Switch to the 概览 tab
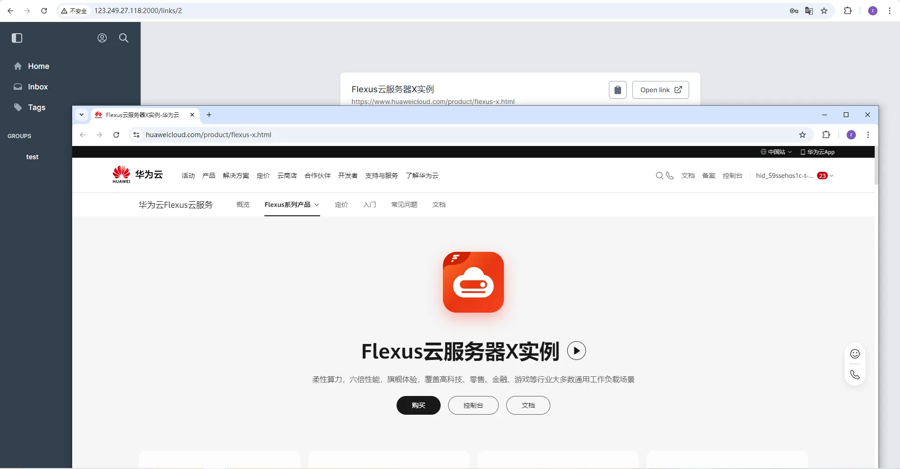 (243, 205)
